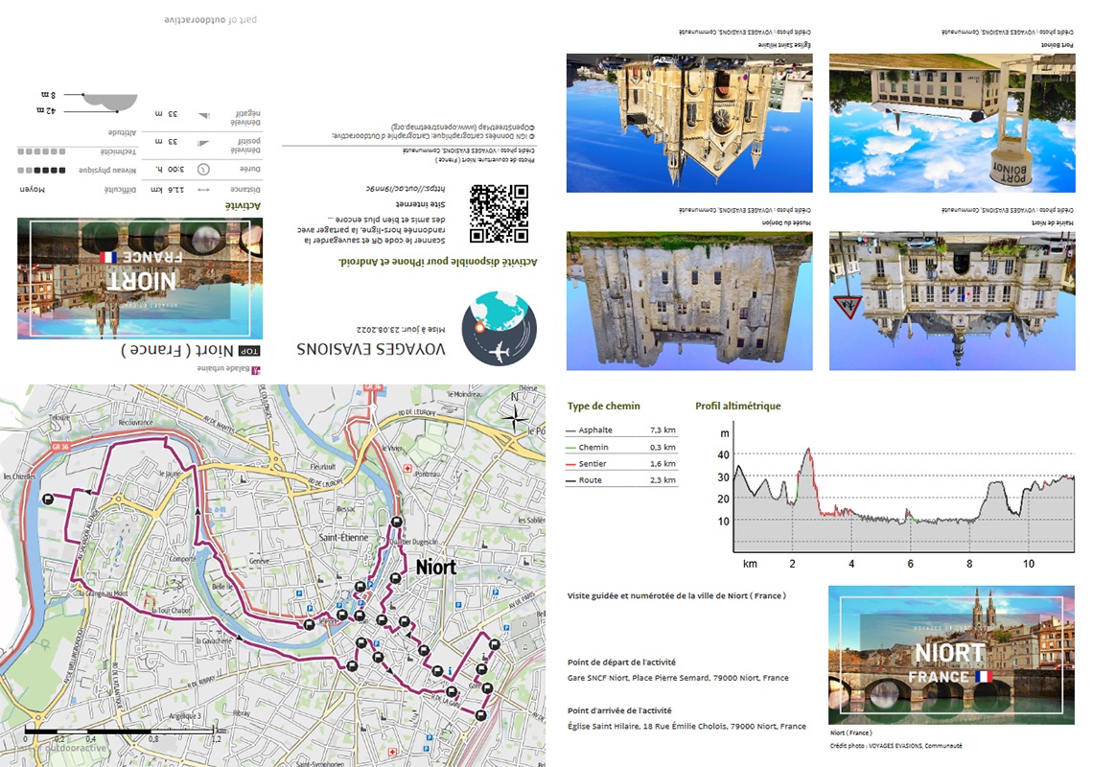Click the 40 m peak in elevation profile
The image size is (1093, 767).
pyautogui.click(x=809, y=450)
